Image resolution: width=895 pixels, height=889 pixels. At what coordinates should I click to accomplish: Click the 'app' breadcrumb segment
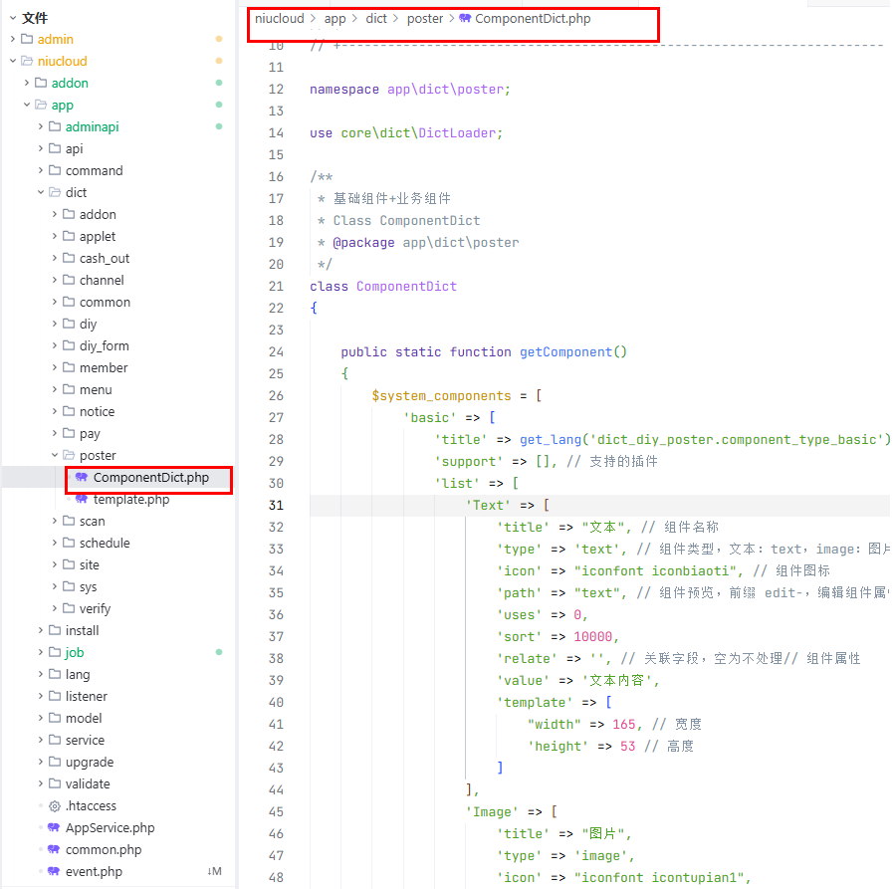tap(335, 19)
